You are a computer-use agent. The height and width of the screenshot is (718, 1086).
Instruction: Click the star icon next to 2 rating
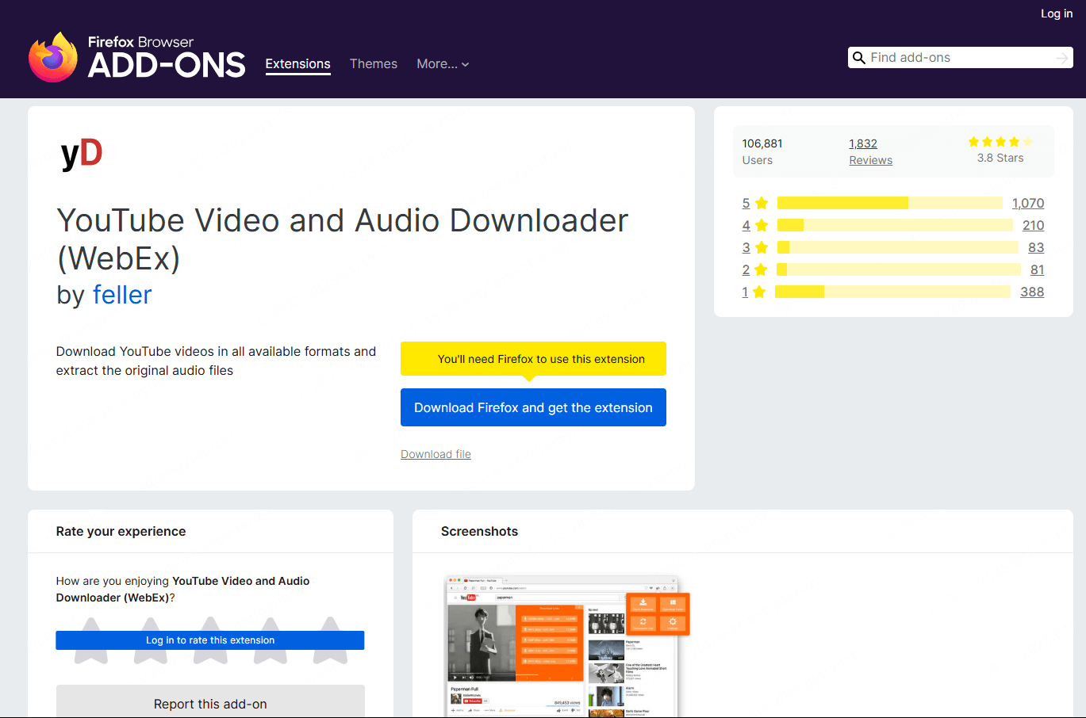761,269
